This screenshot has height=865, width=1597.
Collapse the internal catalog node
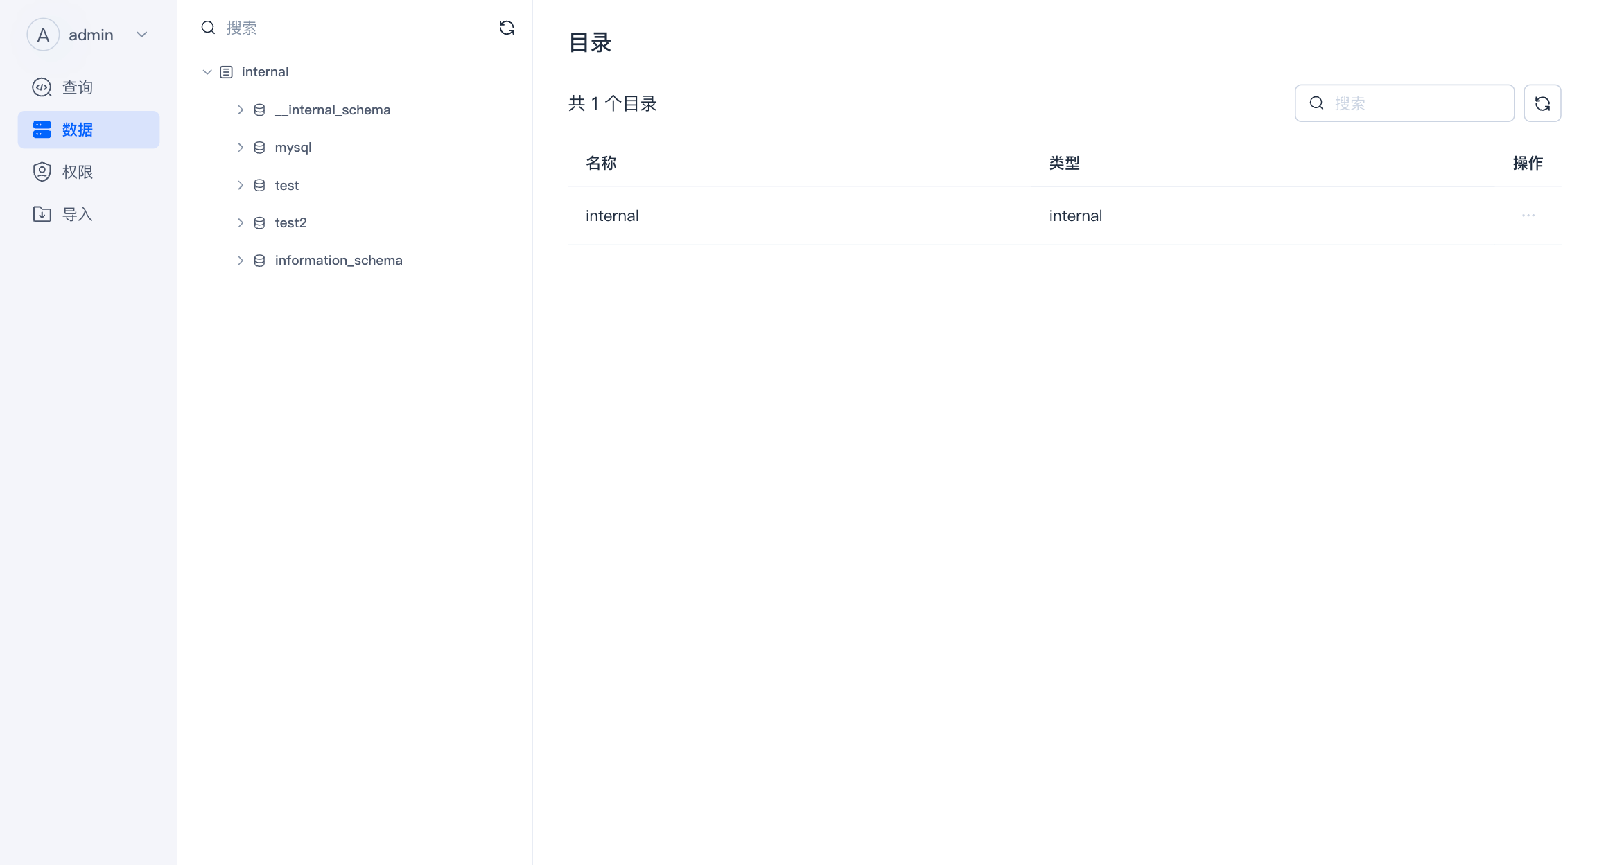207,71
